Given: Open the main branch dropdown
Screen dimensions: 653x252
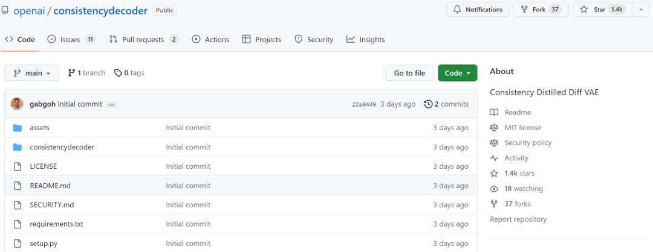Looking at the screenshot, I should click(x=31, y=73).
